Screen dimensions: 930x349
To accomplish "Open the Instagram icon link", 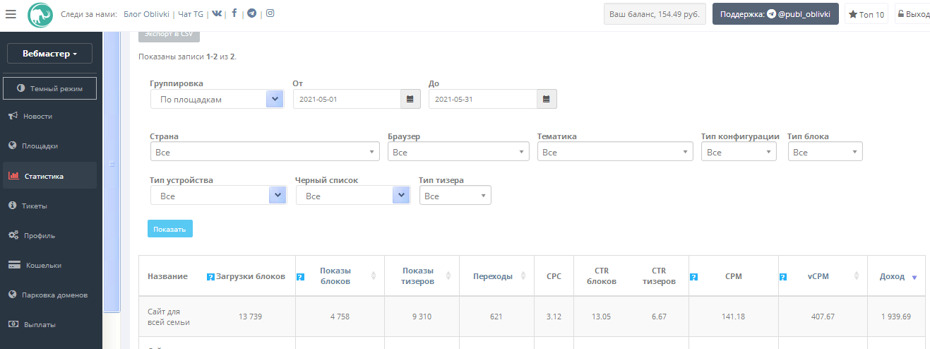I will (x=270, y=13).
